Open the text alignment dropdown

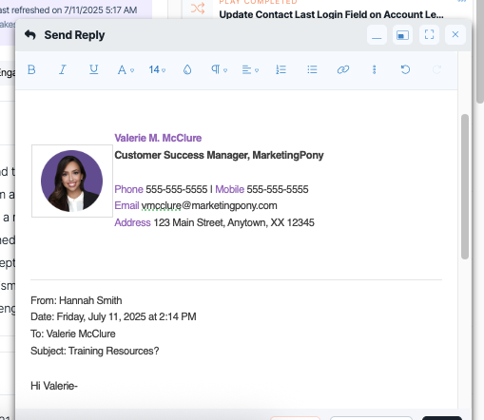(250, 69)
